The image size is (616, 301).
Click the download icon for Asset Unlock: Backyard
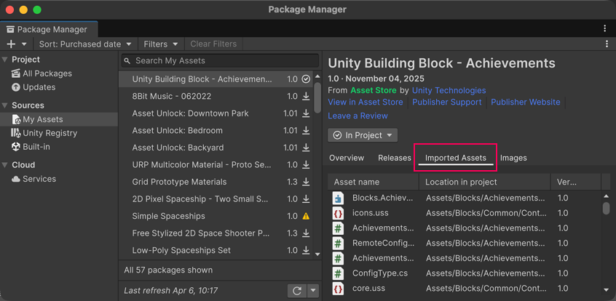(306, 148)
